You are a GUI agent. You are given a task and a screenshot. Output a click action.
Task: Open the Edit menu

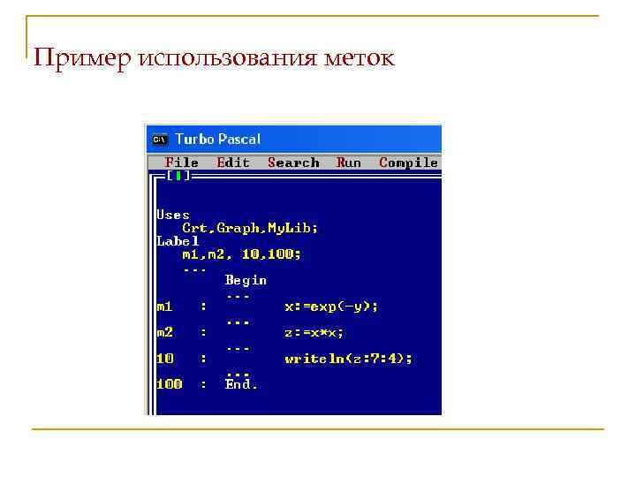233,163
